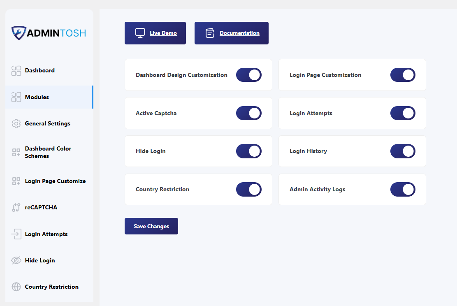Viewport: 457px width, 306px height.
Task: Click the Country Restriction globe icon
Action: click(x=16, y=287)
